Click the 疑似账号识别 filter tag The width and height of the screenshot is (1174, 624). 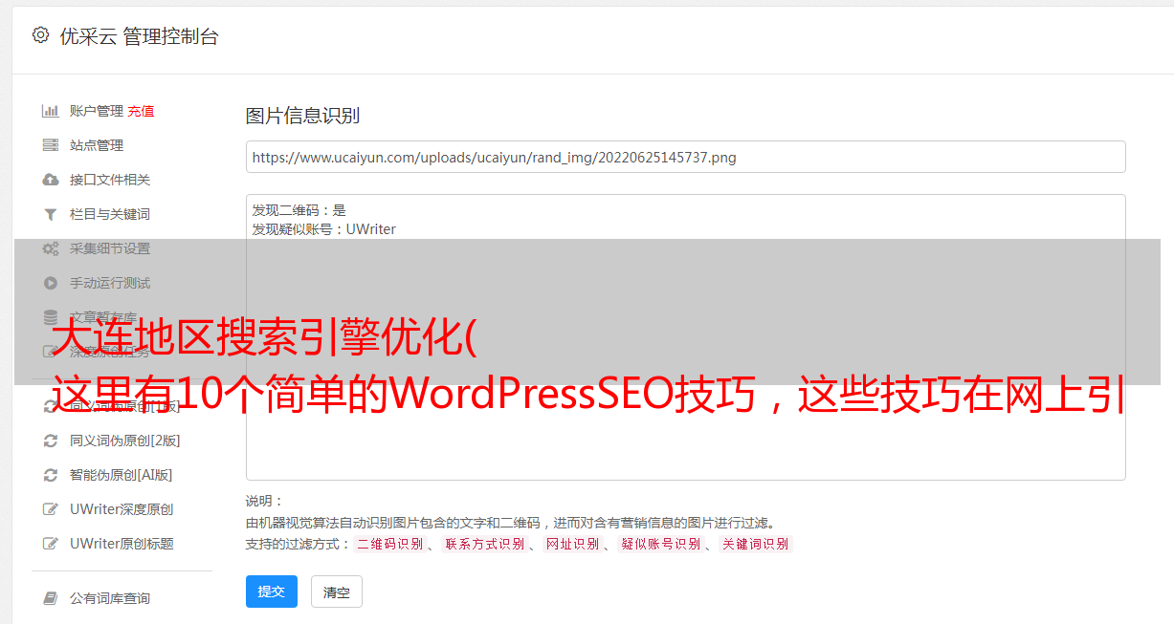tap(660, 544)
